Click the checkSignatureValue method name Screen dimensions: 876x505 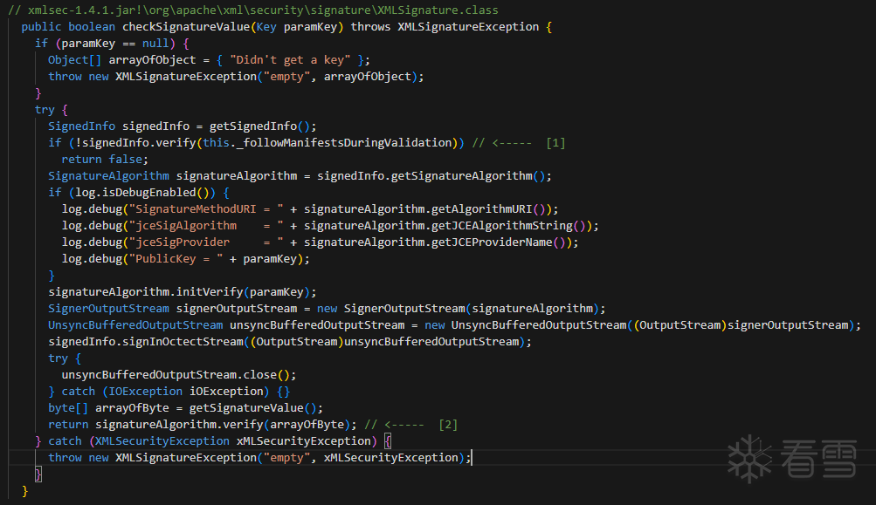click(x=186, y=27)
